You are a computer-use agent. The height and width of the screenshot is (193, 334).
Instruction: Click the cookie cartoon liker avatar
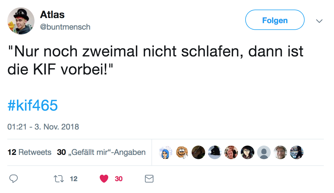[x=182, y=152]
